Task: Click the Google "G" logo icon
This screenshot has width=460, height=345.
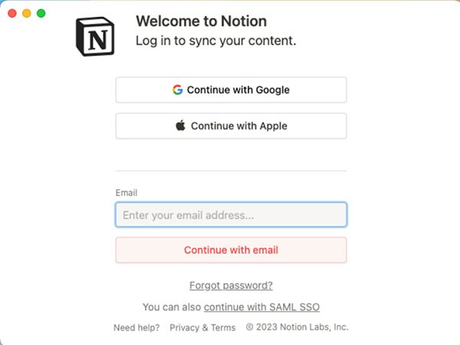Action: pos(178,90)
